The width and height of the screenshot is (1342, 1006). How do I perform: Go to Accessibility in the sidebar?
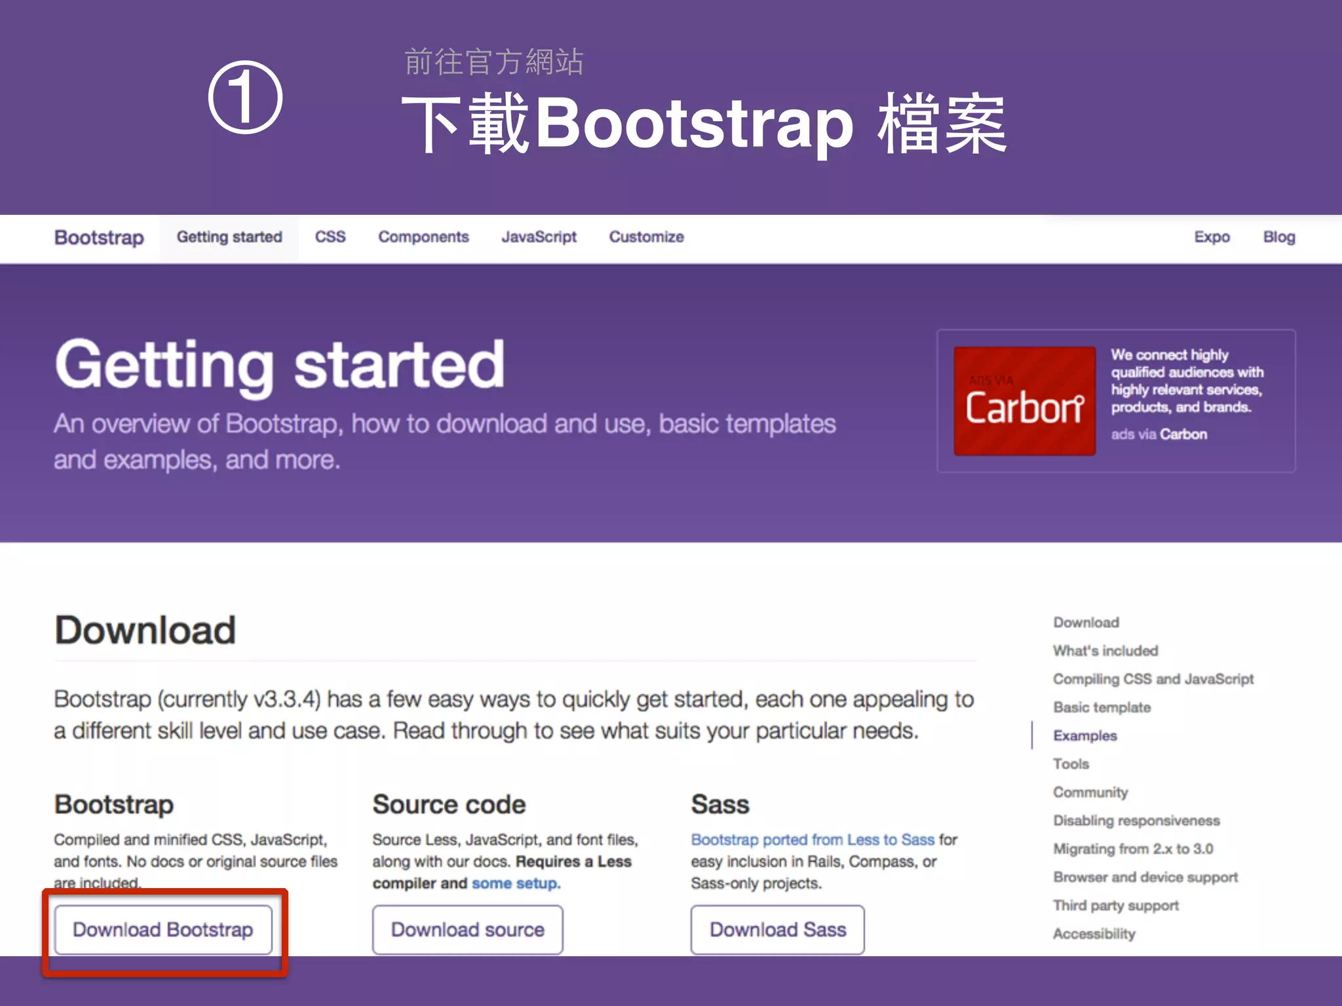point(1094,934)
